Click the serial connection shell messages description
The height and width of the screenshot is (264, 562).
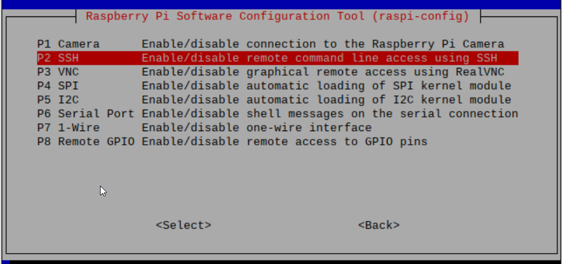[330, 114]
